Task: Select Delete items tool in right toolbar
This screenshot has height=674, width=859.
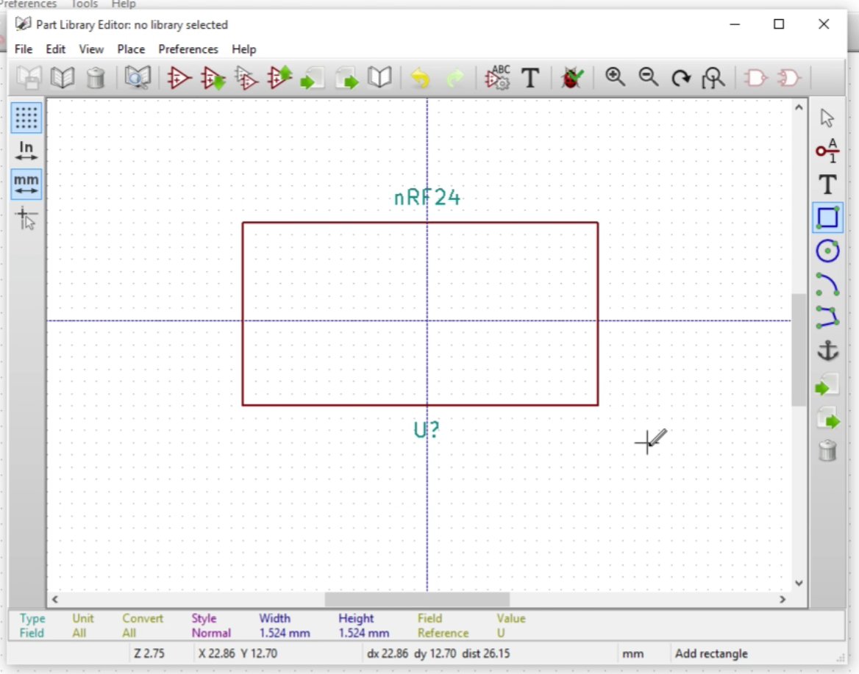Action: 827,451
